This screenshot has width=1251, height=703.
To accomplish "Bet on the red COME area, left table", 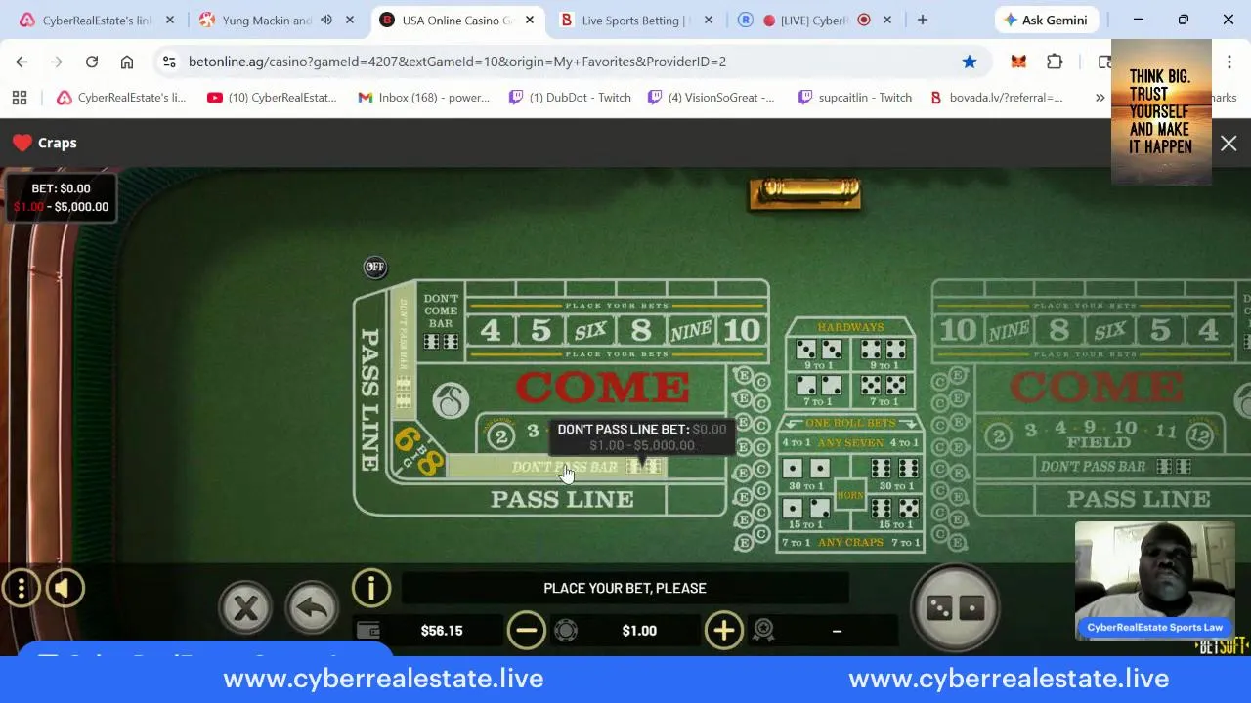I will click(x=601, y=387).
